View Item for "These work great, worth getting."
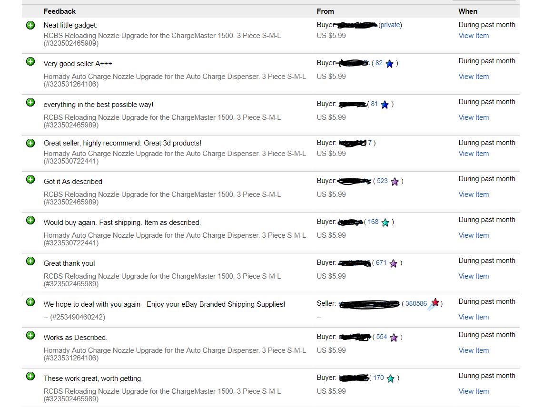The image size is (543, 407). (473, 391)
